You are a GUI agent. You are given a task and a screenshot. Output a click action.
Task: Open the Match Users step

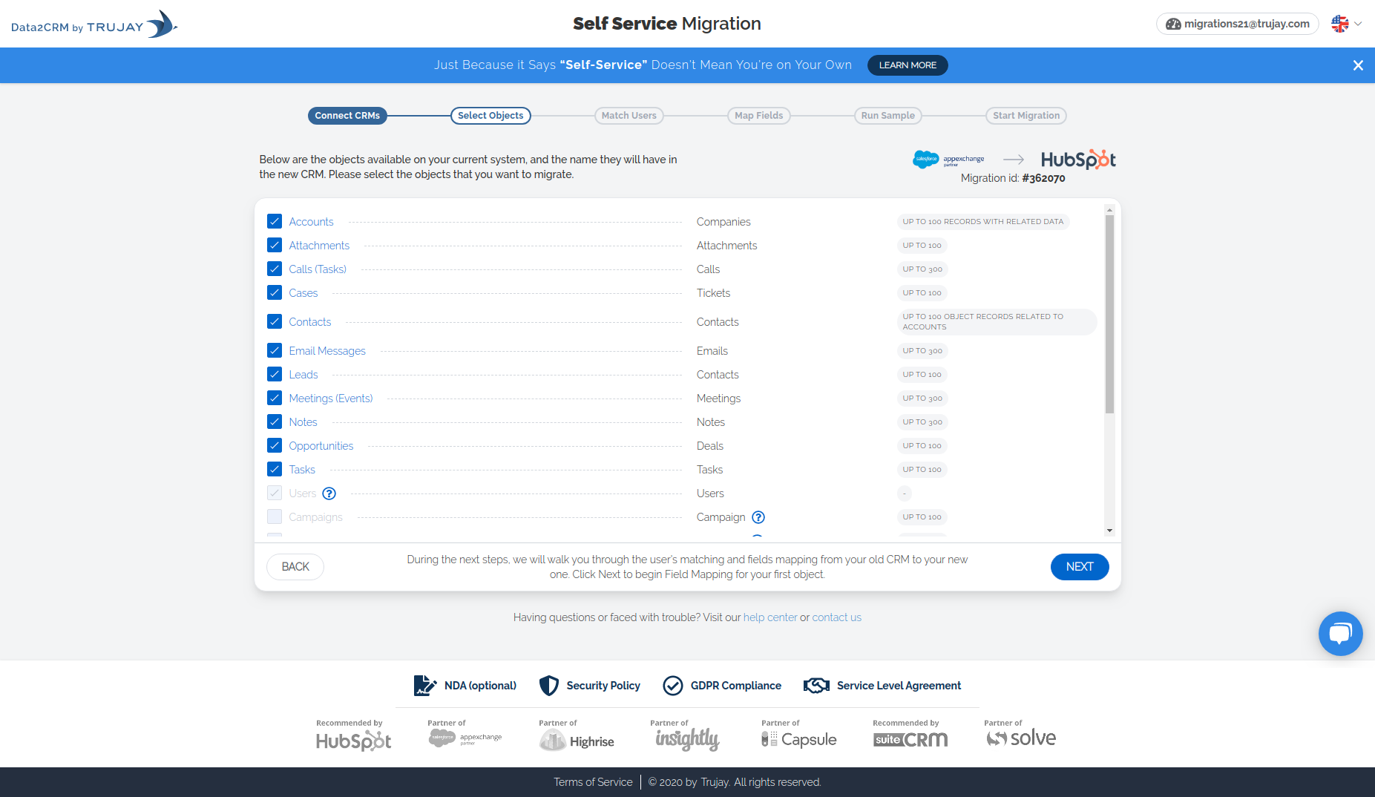pyautogui.click(x=629, y=116)
